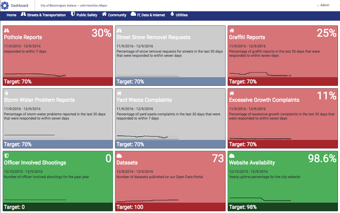
Task: Click shield icon beside Public Safety
Action: pos(73,14)
